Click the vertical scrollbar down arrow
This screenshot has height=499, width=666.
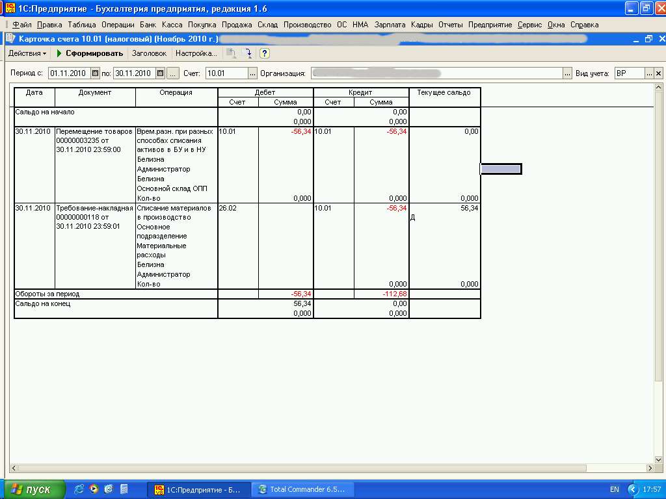tap(658, 459)
